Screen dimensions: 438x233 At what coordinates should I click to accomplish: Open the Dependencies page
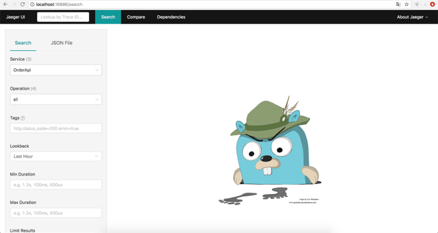[x=171, y=17]
